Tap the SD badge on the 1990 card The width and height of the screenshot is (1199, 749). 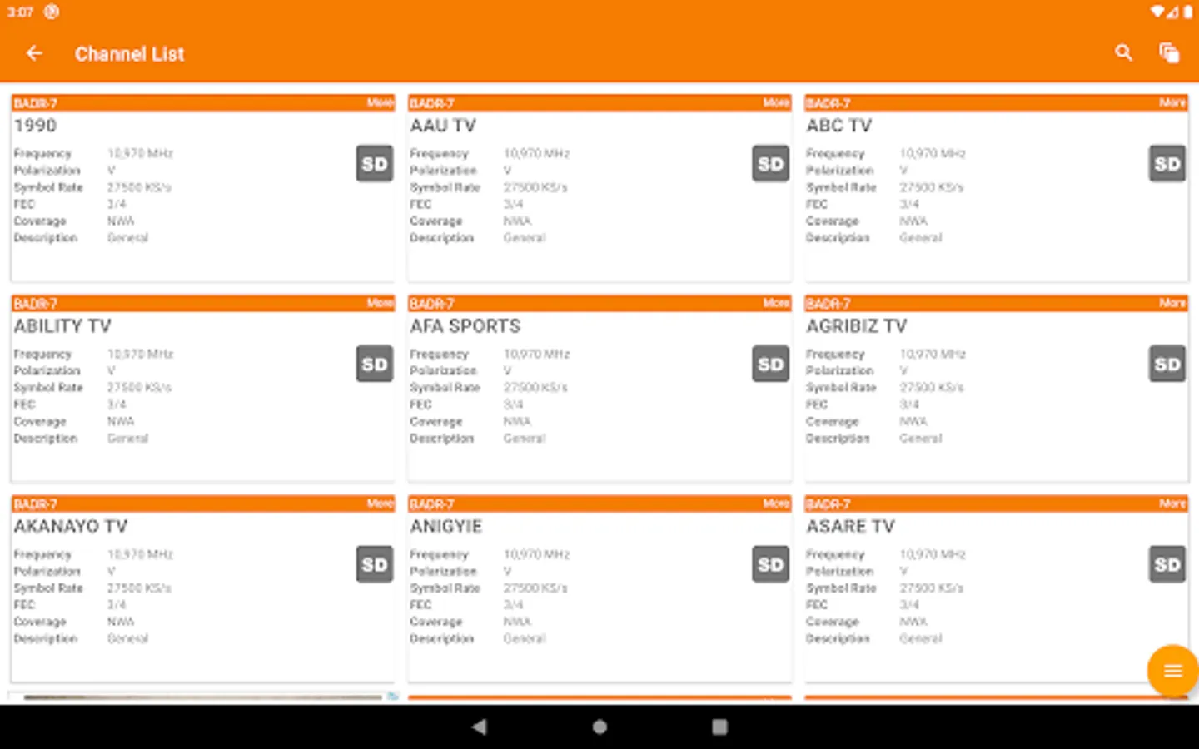375,164
